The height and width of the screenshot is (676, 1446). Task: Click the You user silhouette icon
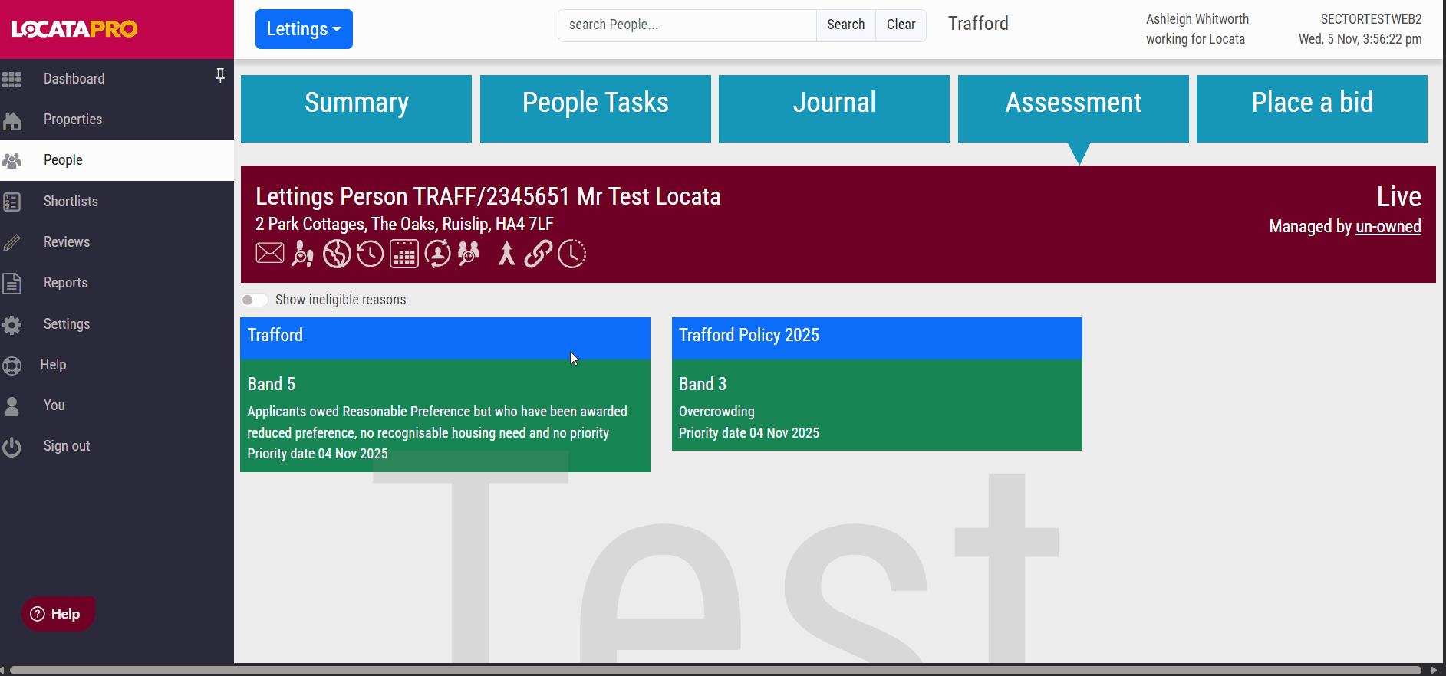point(12,406)
